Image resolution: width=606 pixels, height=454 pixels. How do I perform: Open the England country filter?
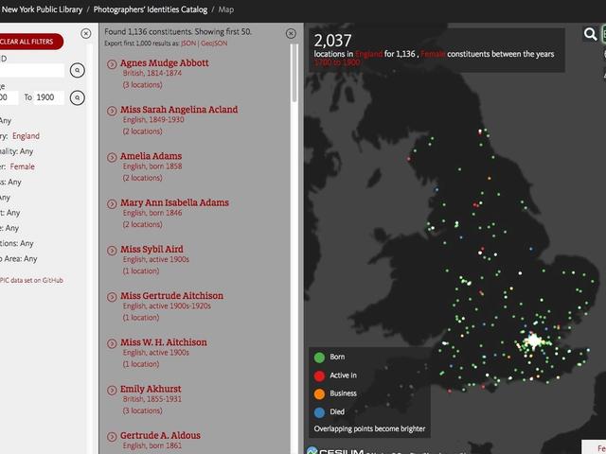tap(26, 136)
